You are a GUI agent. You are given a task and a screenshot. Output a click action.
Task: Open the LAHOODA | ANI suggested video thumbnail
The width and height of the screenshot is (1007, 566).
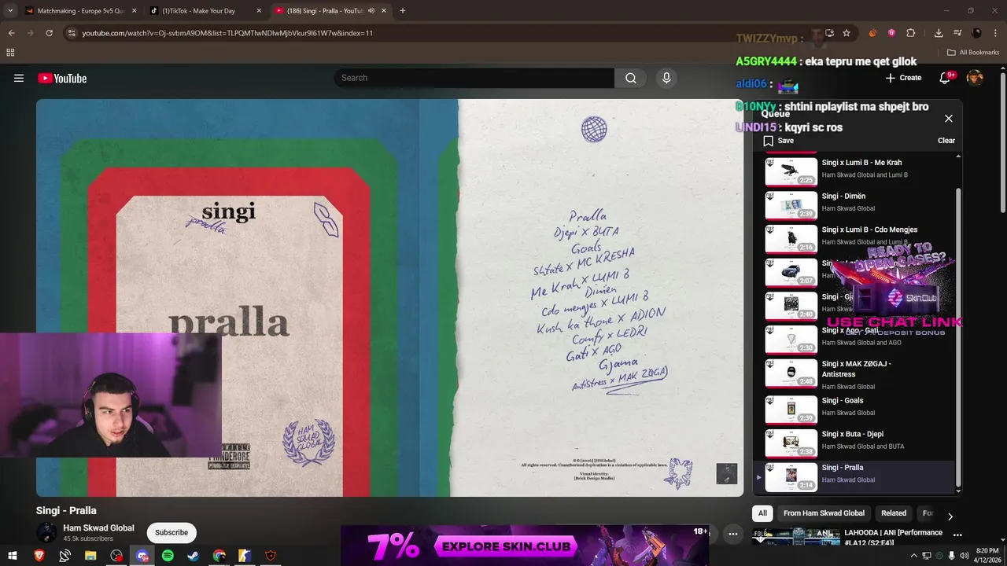tap(796, 537)
